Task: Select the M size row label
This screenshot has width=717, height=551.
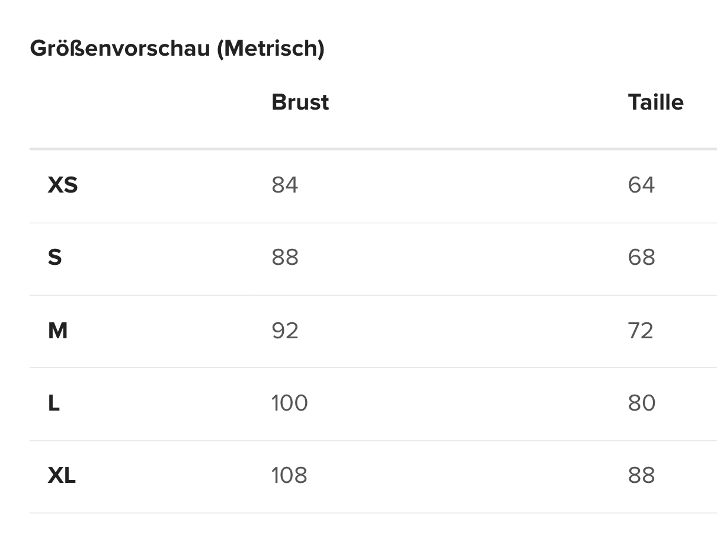Action: point(57,331)
